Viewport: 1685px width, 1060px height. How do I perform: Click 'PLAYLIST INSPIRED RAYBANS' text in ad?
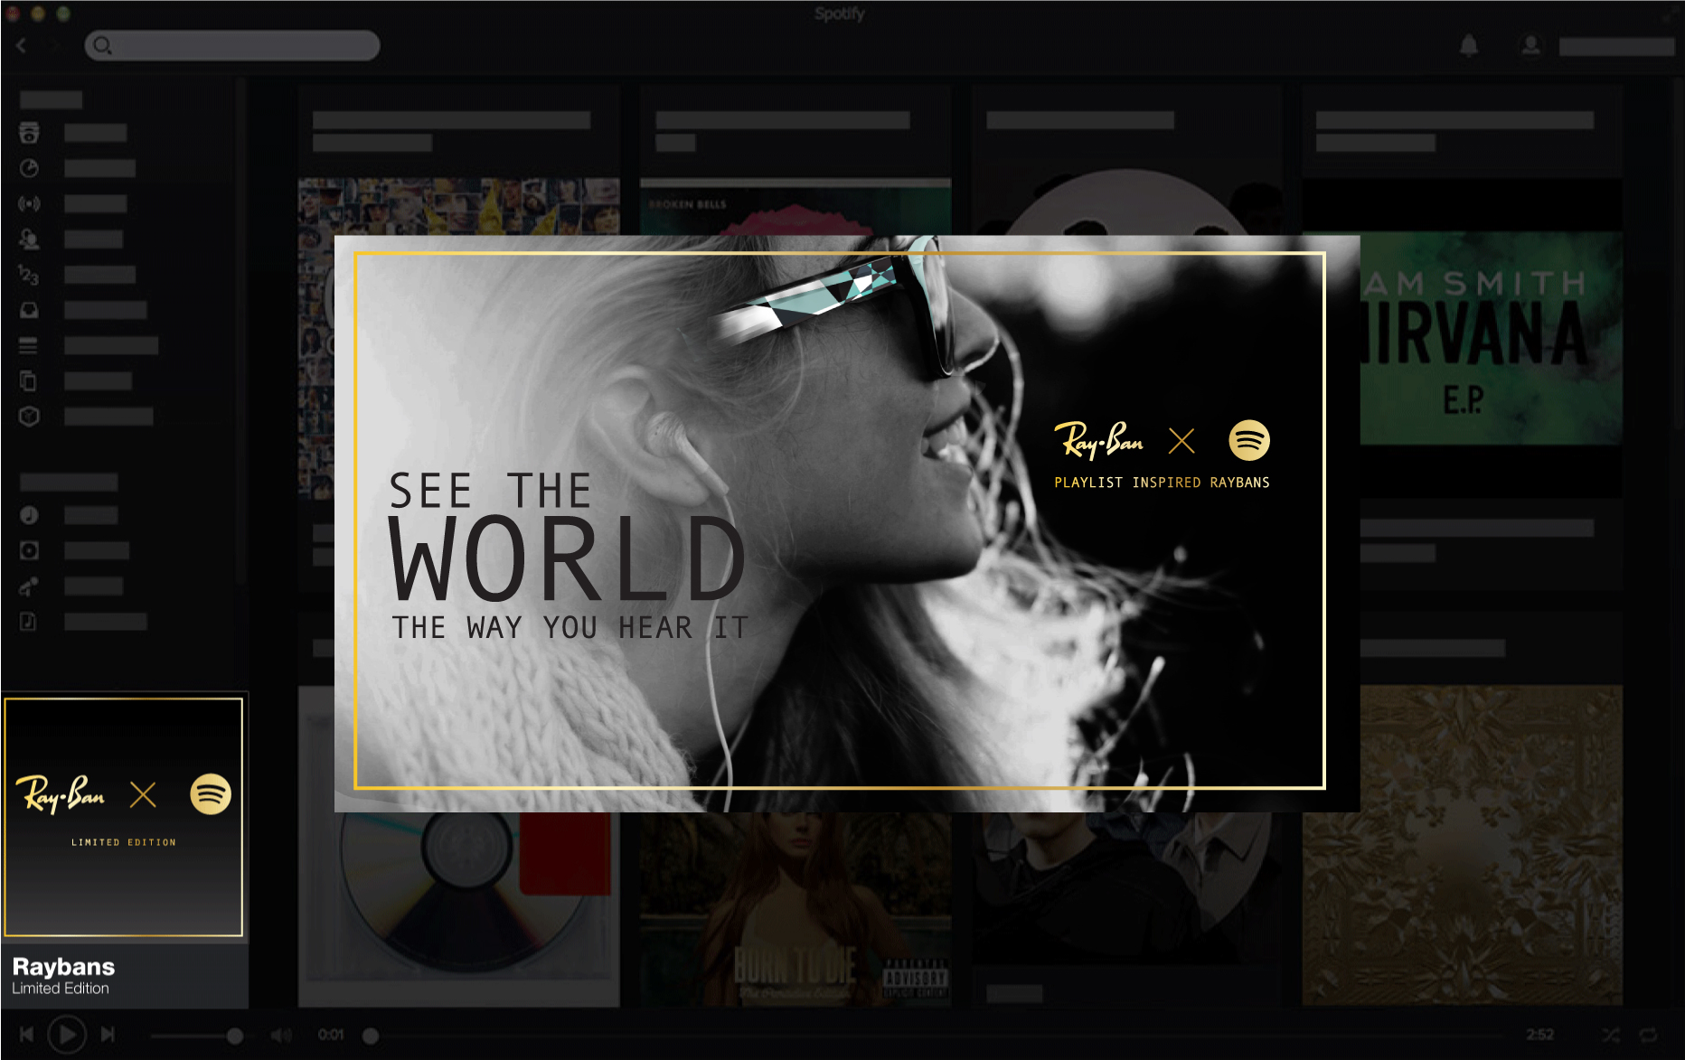(1162, 483)
